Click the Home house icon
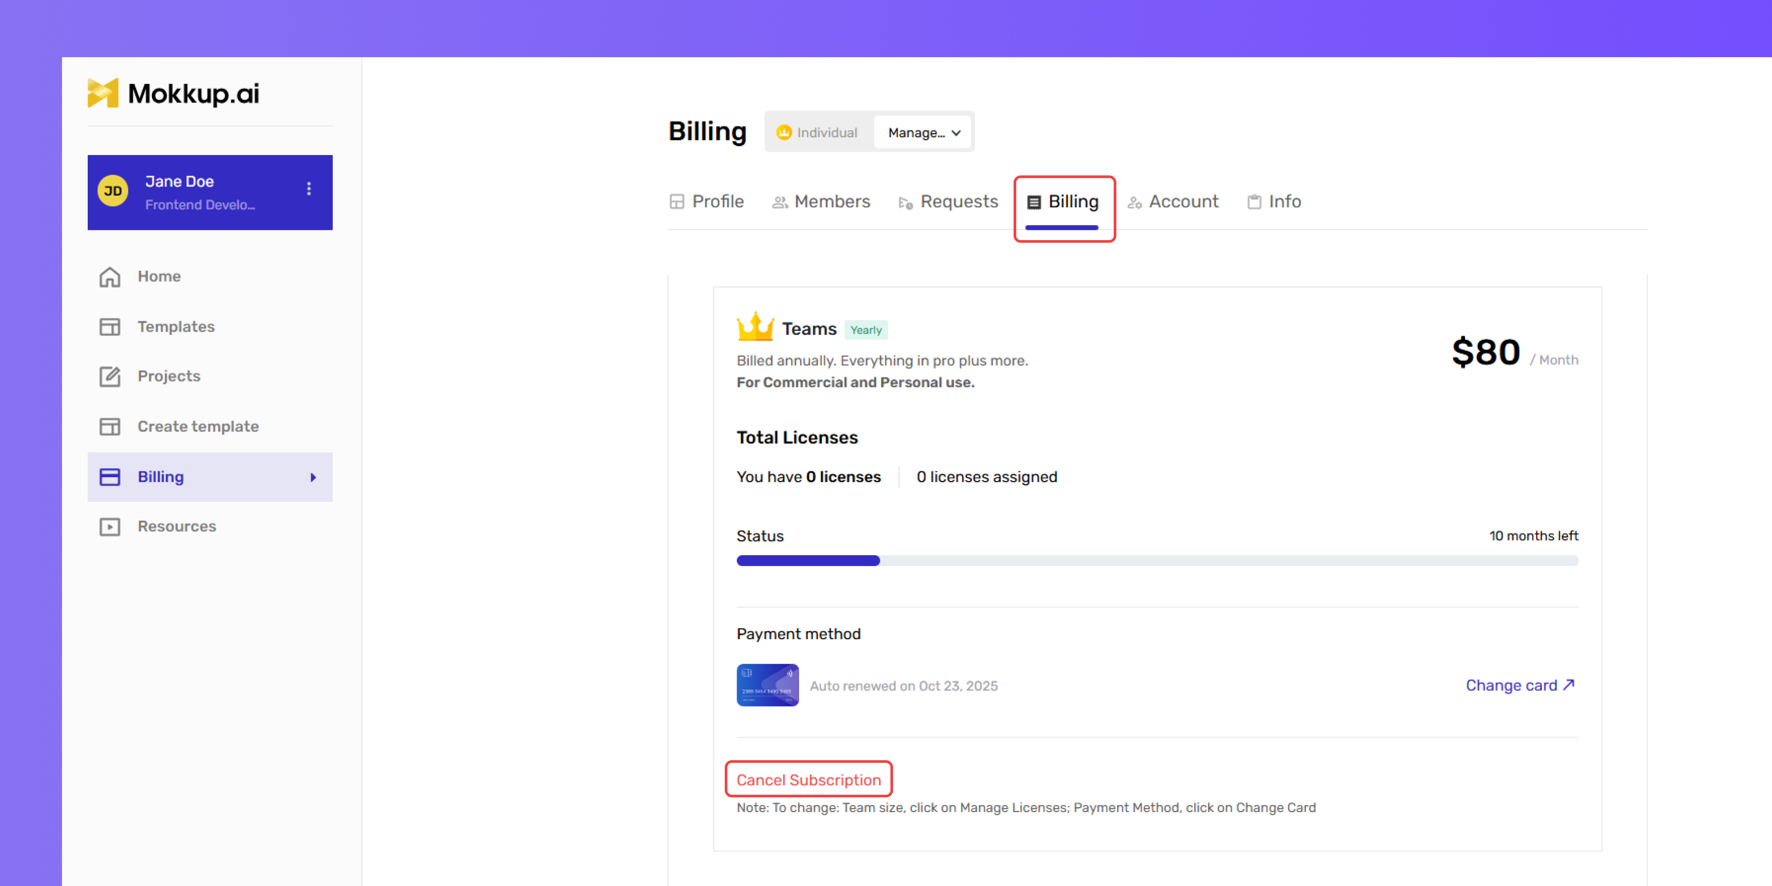The width and height of the screenshot is (1772, 886). (110, 276)
